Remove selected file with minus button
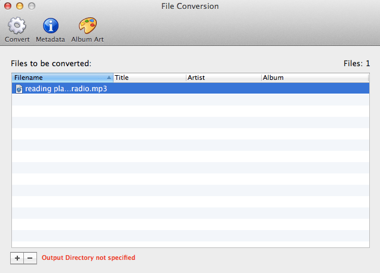The height and width of the screenshot is (273, 380). point(30,258)
